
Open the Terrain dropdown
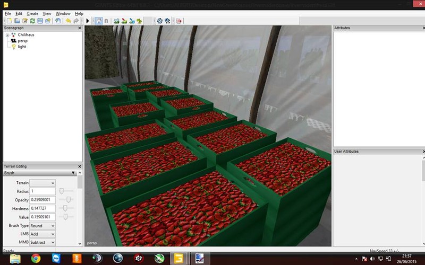pyautogui.click(x=42, y=183)
